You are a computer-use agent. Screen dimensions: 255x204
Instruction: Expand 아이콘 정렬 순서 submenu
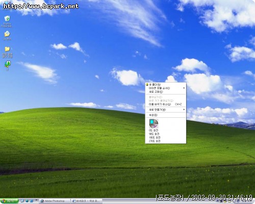click(166, 88)
